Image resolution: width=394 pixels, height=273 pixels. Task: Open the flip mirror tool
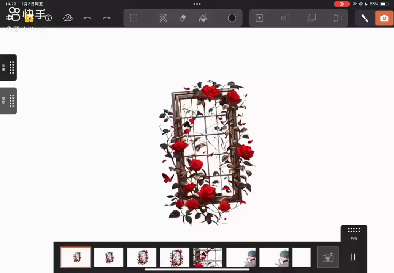tap(337, 18)
